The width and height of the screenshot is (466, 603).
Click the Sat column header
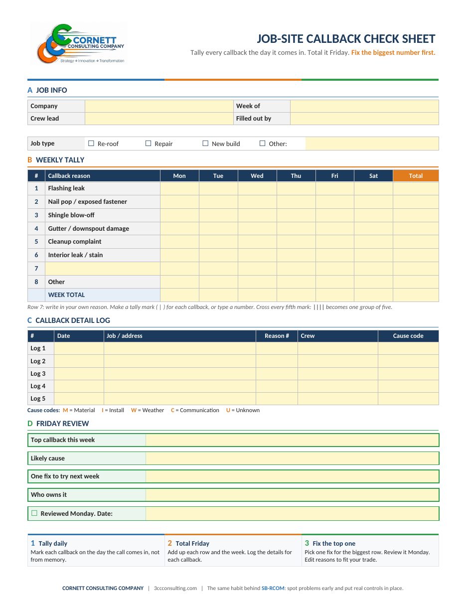tap(374, 176)
